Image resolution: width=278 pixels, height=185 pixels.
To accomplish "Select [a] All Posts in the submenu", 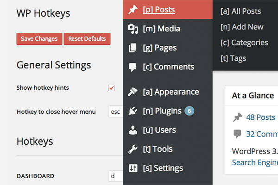I will [240, 11].
